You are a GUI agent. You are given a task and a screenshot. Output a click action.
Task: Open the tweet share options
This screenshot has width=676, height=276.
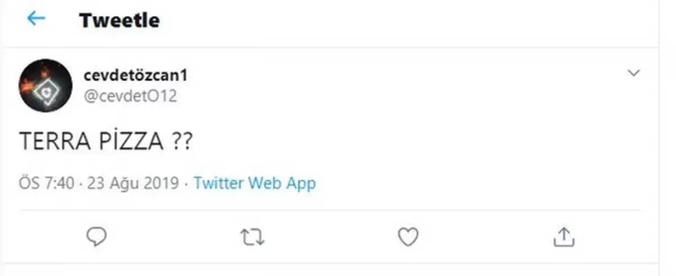point(563,237)
